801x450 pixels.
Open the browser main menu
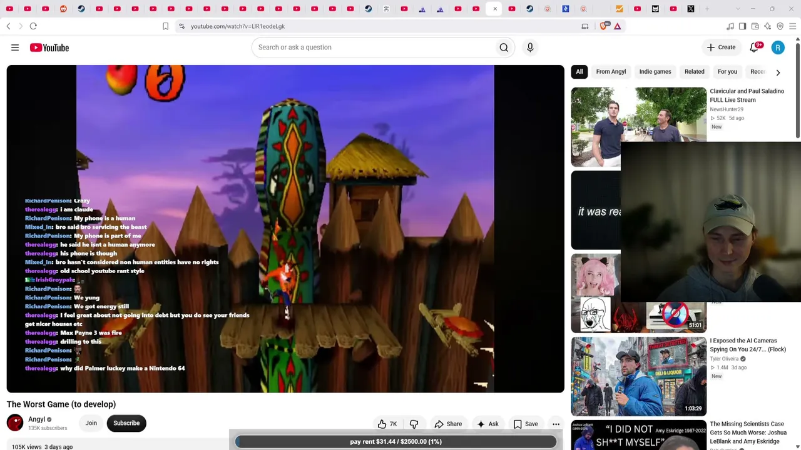click(793, 26)
